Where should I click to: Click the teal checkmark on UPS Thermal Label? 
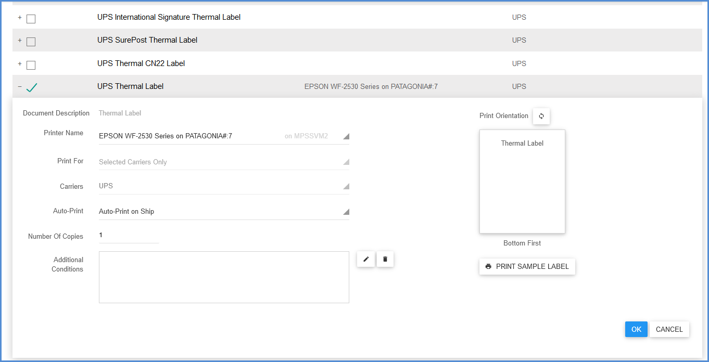pyautogui.click(x=32, y=87)
